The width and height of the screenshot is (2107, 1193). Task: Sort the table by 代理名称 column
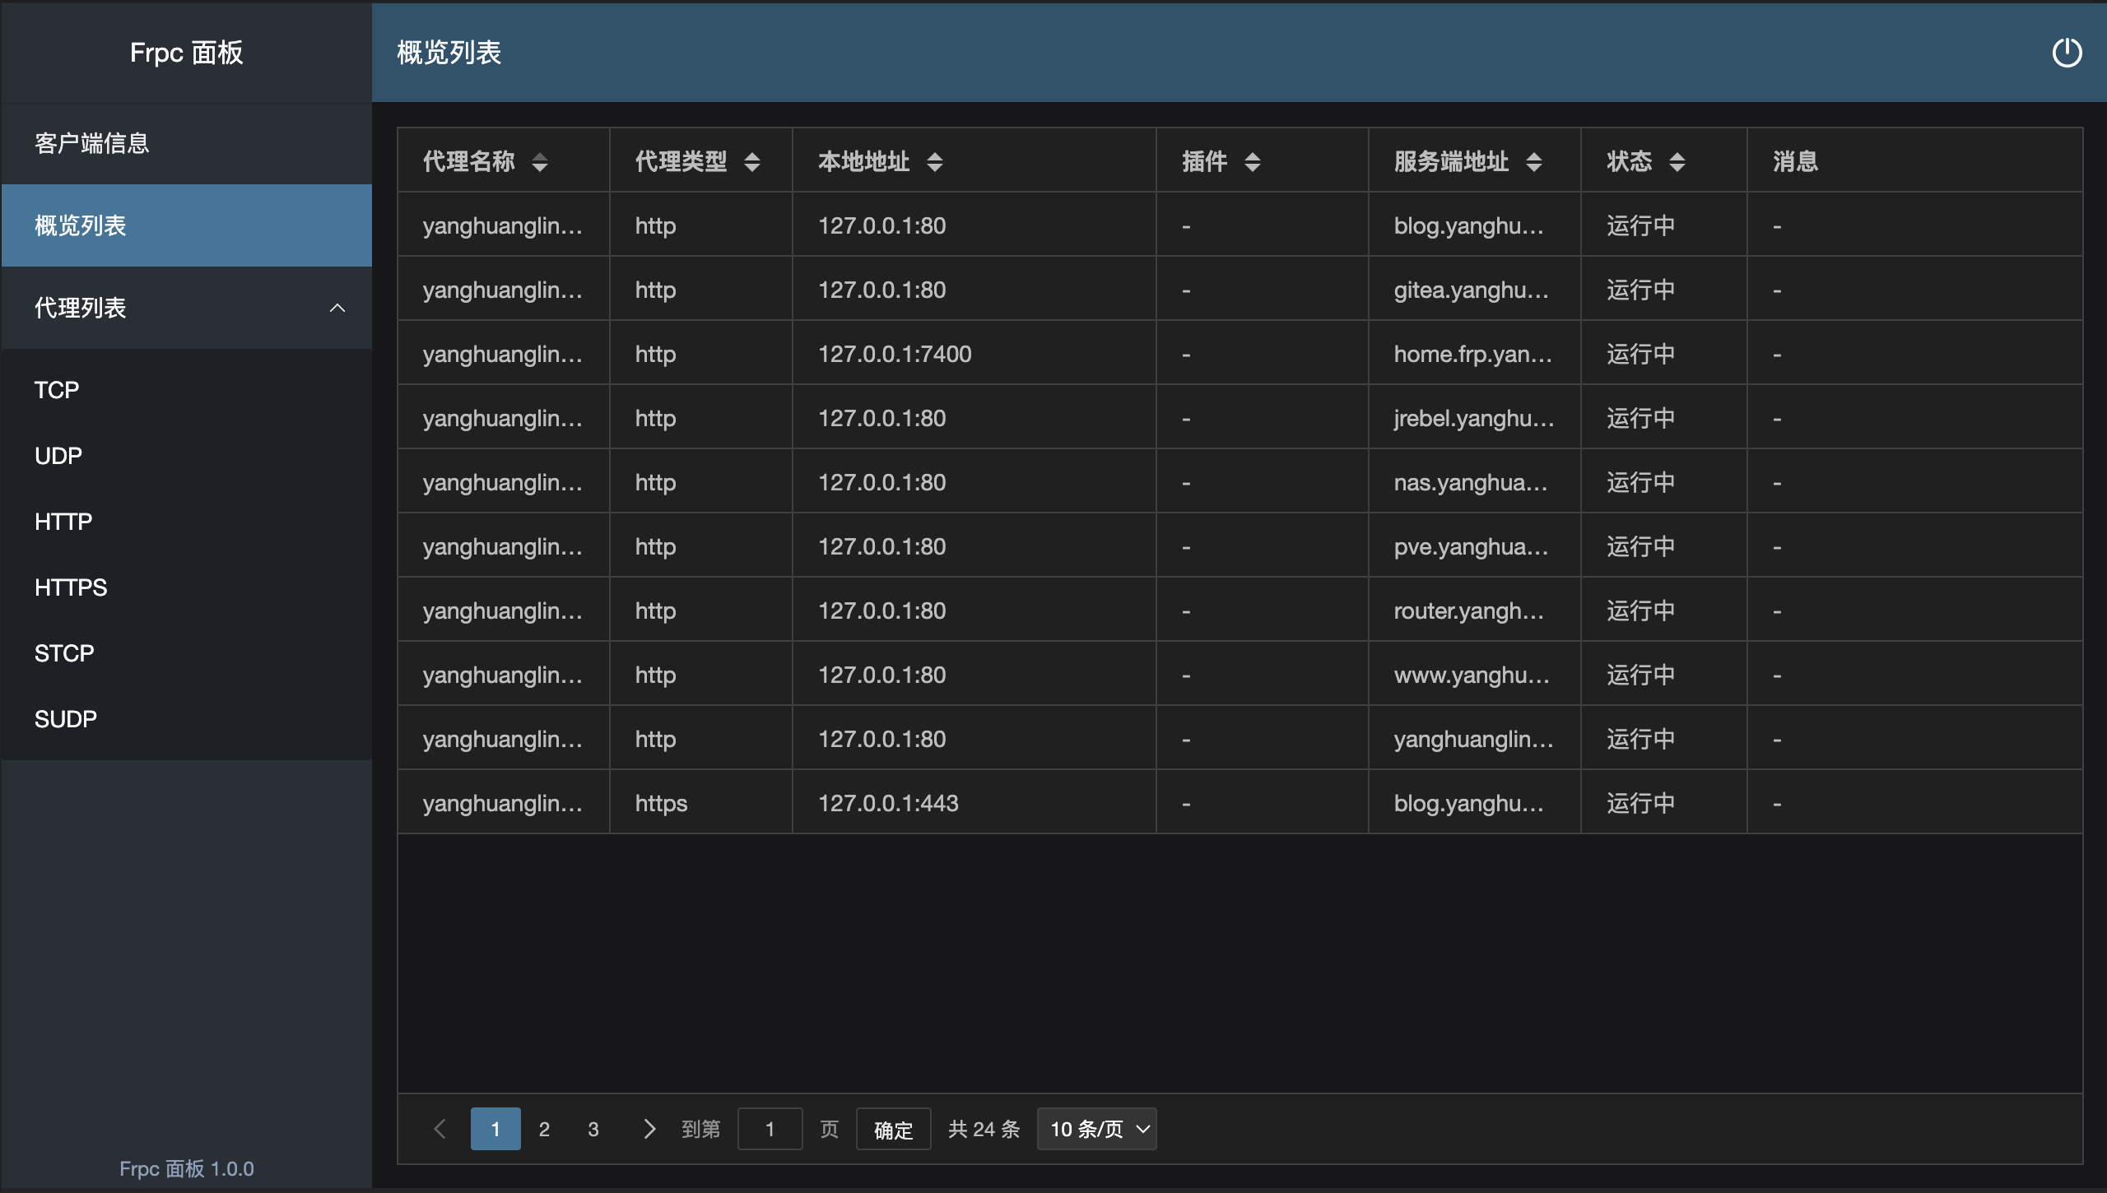[541, 161]
